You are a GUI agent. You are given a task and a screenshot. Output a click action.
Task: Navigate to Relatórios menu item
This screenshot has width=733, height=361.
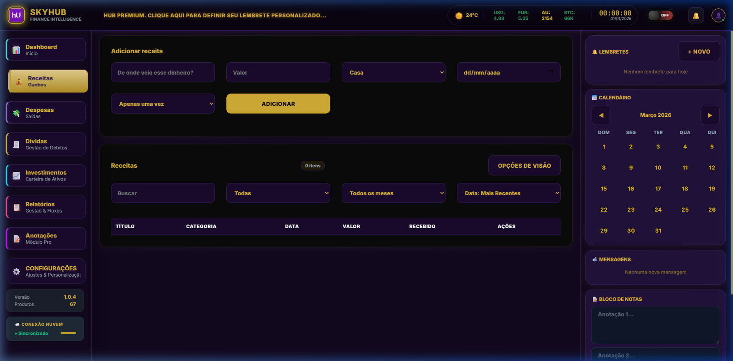click(46, 207)
